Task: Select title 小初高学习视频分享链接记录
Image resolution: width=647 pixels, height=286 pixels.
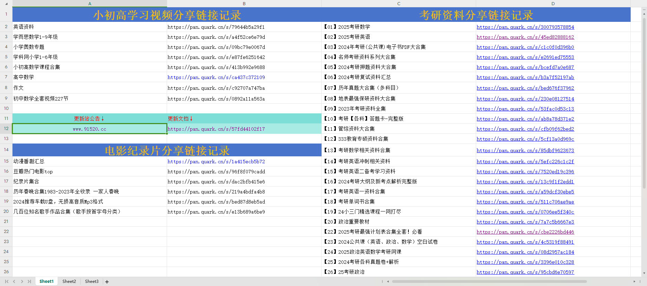Action: coord(167,15)
